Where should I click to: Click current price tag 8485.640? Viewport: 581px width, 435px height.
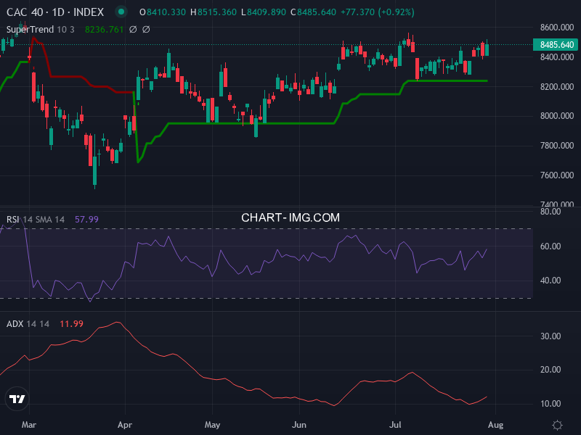coord(556,45)
